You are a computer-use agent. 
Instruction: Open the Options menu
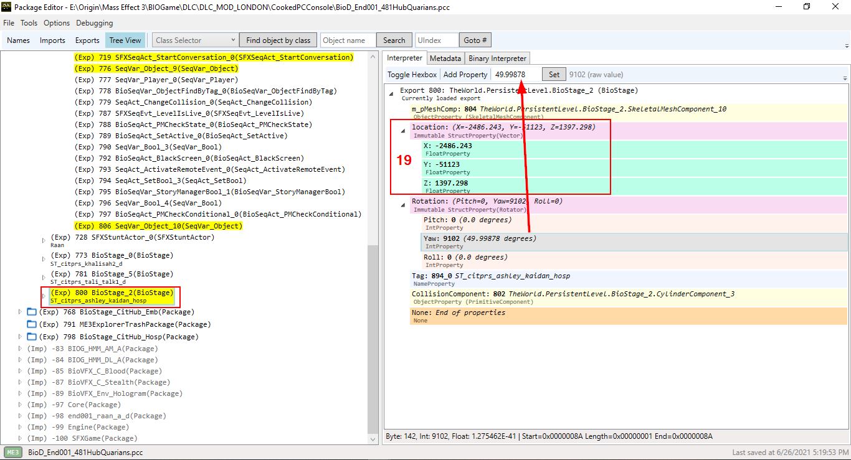[57, 23]
